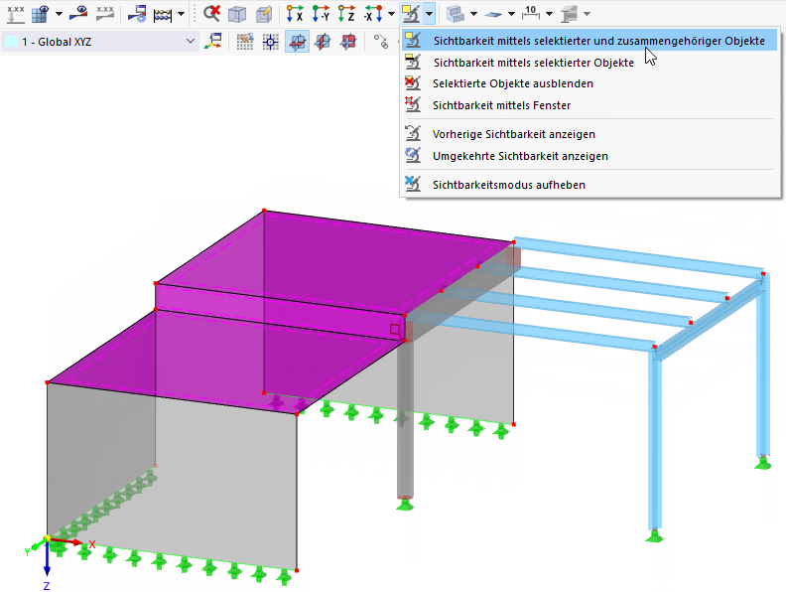Click the abacus calculation icon
786x592 pixels.
163,14
